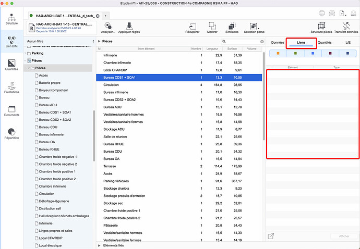This screenshot has height=249, width=360.
Task: Open the Prestations sidebar section
Action: [11, 88]
